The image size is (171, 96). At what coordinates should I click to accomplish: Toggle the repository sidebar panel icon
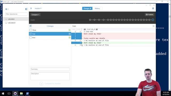[26, 9]
